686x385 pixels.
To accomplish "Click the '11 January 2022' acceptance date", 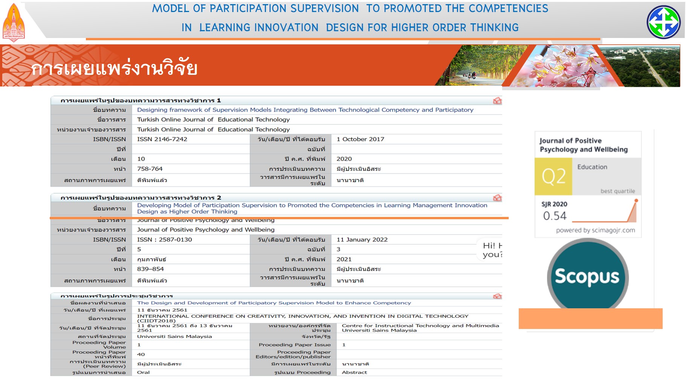I will [x=362, y=239].
